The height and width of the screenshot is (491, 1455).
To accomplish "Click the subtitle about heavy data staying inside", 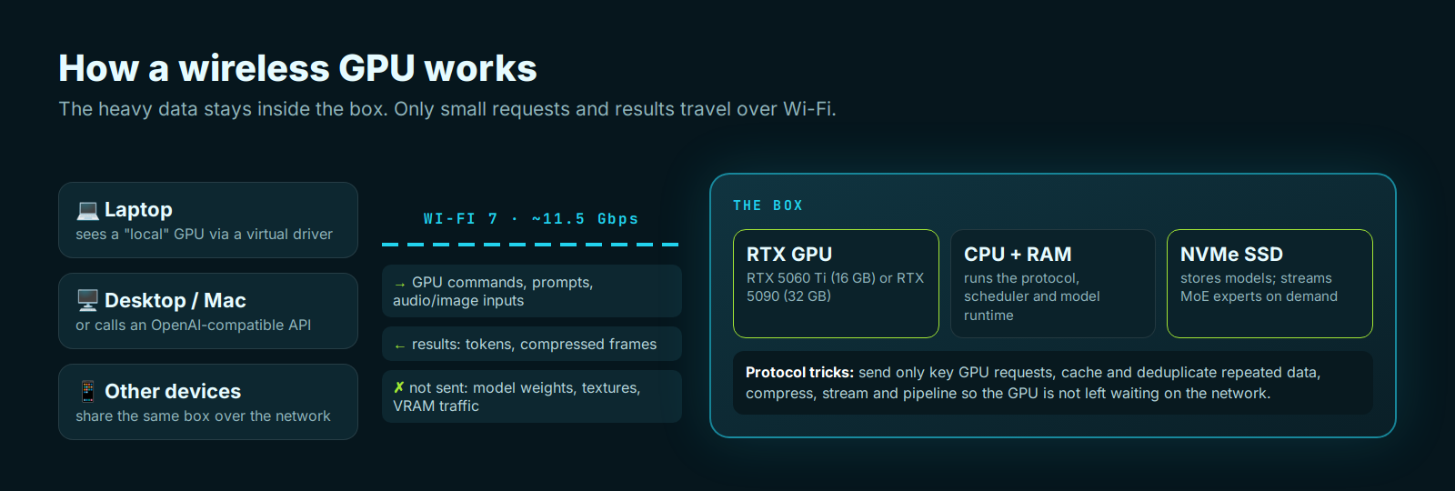I will pos(447,109).
